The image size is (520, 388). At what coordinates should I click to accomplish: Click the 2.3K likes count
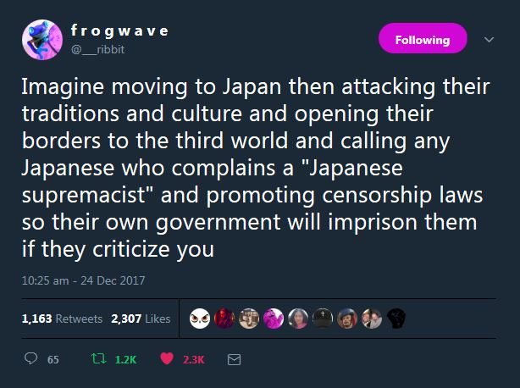[194, 360]
